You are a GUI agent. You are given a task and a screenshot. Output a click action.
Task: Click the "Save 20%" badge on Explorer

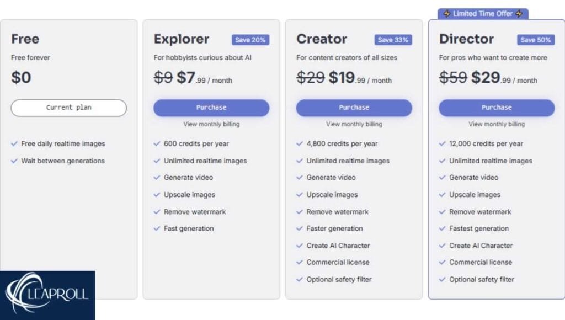[250, 40]
